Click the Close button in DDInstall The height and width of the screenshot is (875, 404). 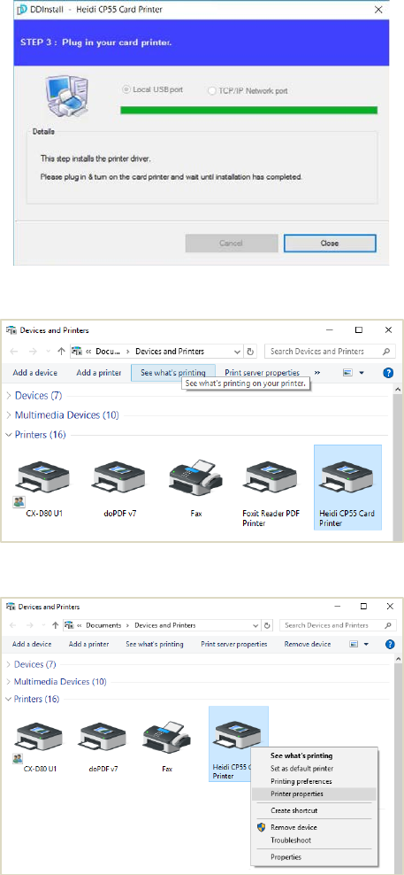pyautogui.click(x=330, y=243)
